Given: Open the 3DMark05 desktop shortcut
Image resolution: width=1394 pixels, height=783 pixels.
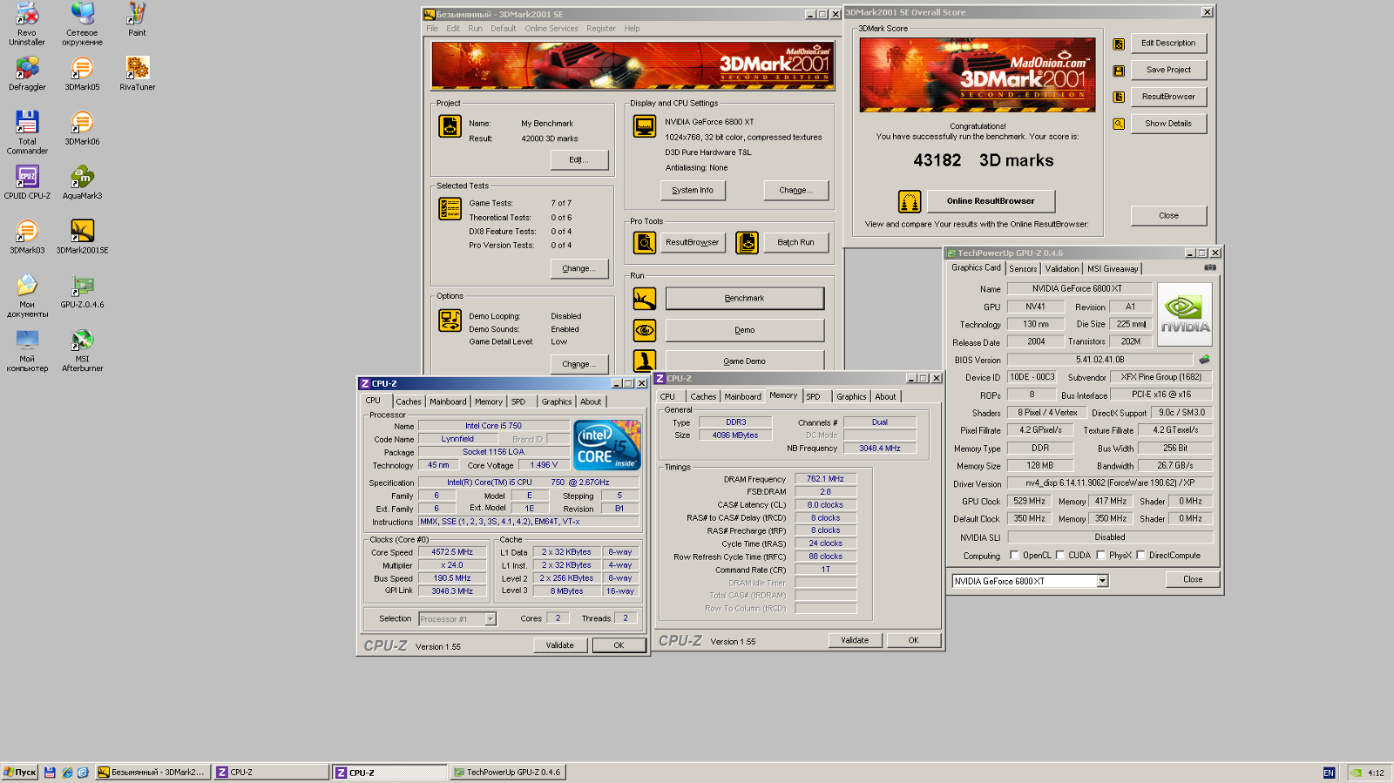Looking at the screenshot, I should [x=82, y=74].
